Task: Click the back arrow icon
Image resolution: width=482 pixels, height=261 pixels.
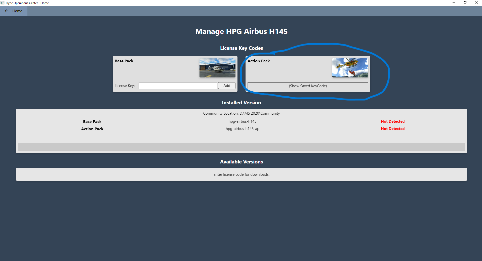Action: click(x=7, y=11)
